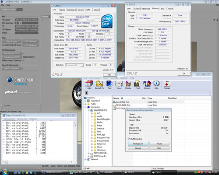The width and height of the screenshot is (219, 175).
Task: Click the Pause button in benchmark dialog
Action: [x=159, y=143]
